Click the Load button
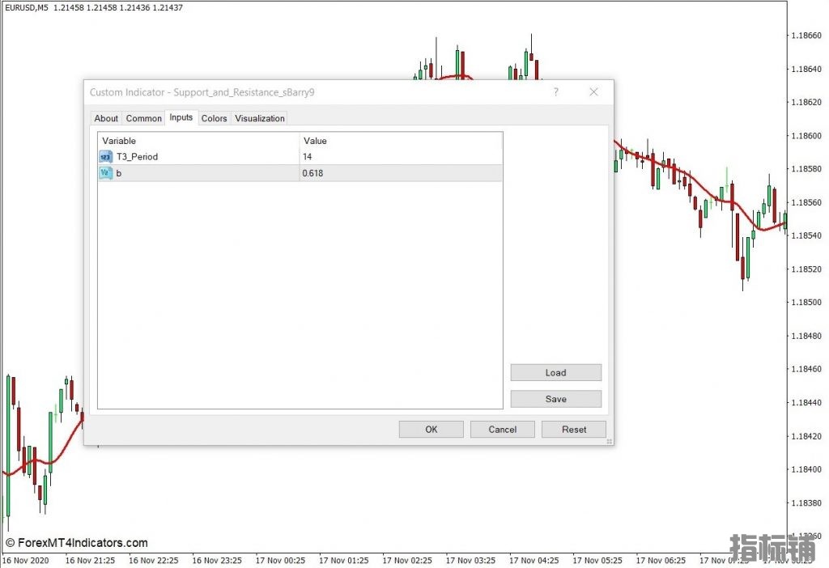Image resolution: width=829 pixels, height=568 pixels. point(555,372)
